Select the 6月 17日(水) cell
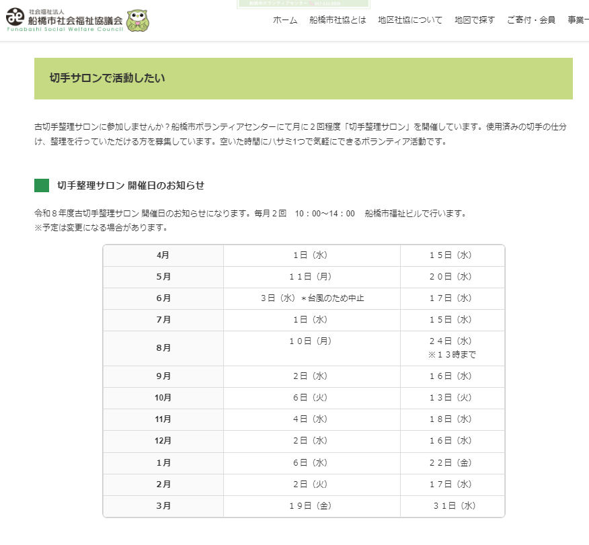The width and height of the screenshot is (589, 545). tap(453, 298)
